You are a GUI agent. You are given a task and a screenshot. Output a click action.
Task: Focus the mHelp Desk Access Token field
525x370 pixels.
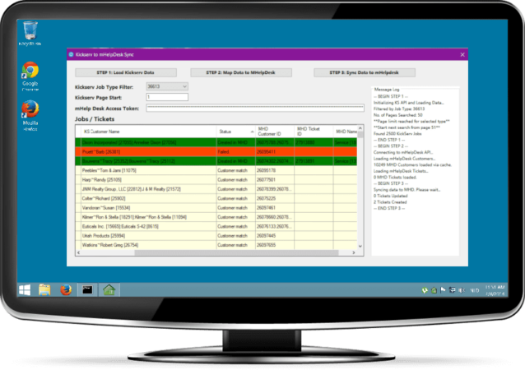coord(255,108)
